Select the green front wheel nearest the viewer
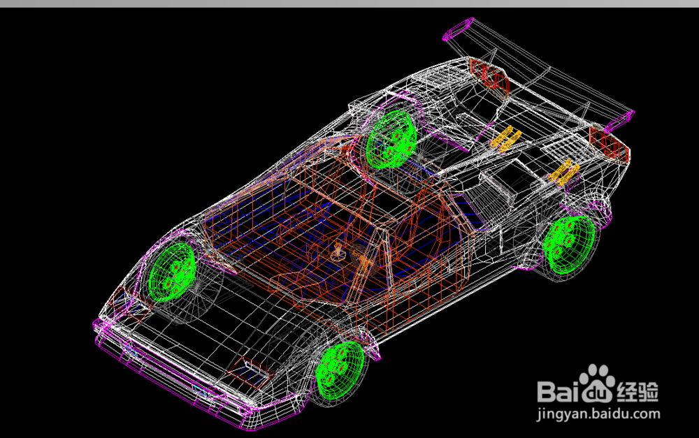This screenshot has height=438, width=699. pos(340,372)
